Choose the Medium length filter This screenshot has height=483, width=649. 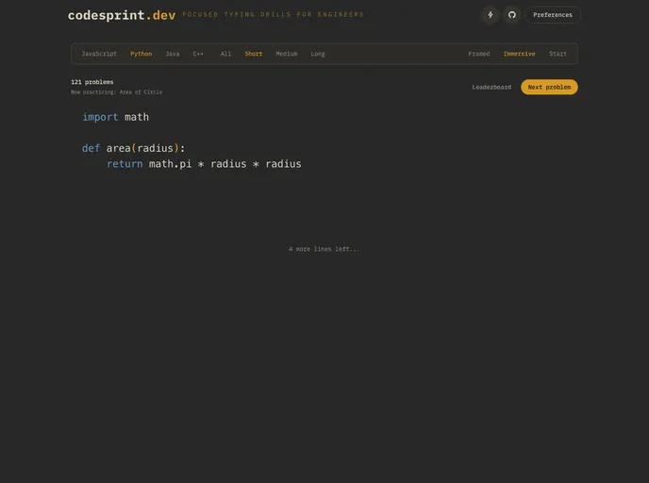pyautogui.click(x=287, y=54)
